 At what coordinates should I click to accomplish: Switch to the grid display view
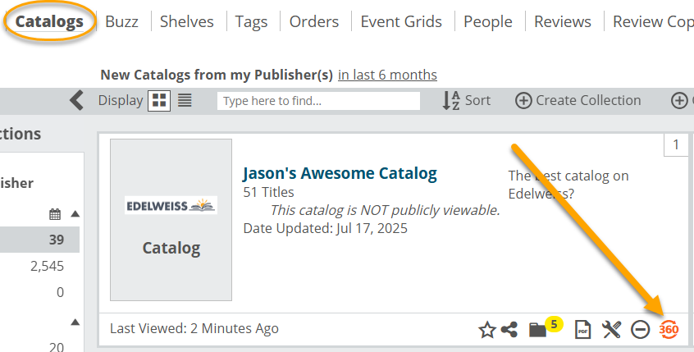(x=159, y=100)
